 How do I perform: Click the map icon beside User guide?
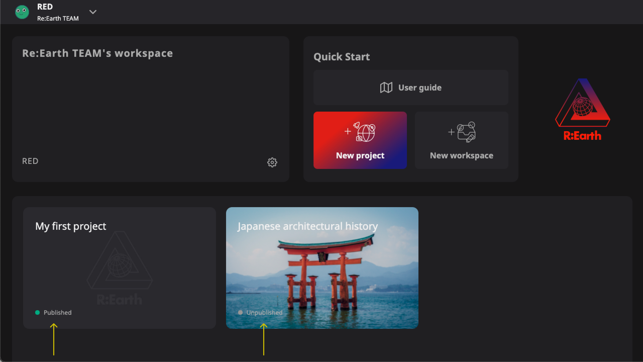click(386, 87)
